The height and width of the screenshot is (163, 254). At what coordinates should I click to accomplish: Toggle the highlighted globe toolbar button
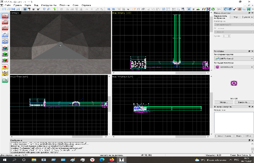coord(230,9)
